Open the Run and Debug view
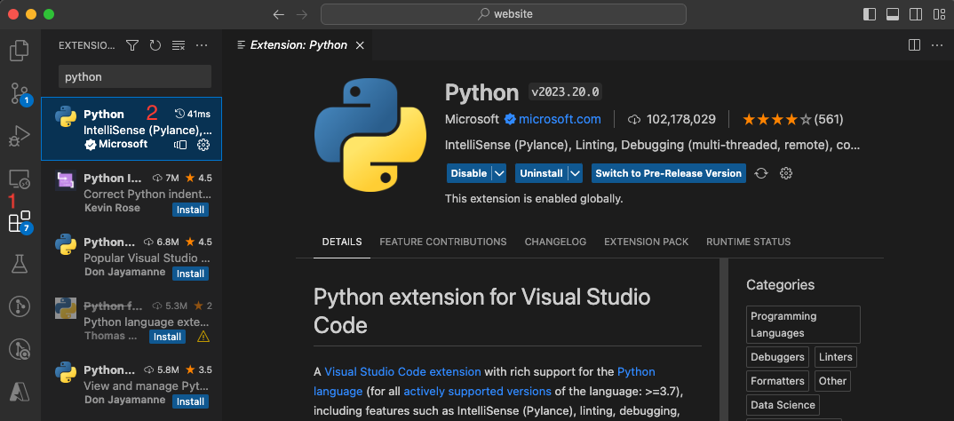This screenshot has height=421, width=954. tap(20, 136)
